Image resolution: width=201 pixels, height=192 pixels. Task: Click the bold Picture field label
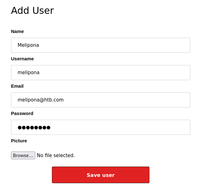19,141
